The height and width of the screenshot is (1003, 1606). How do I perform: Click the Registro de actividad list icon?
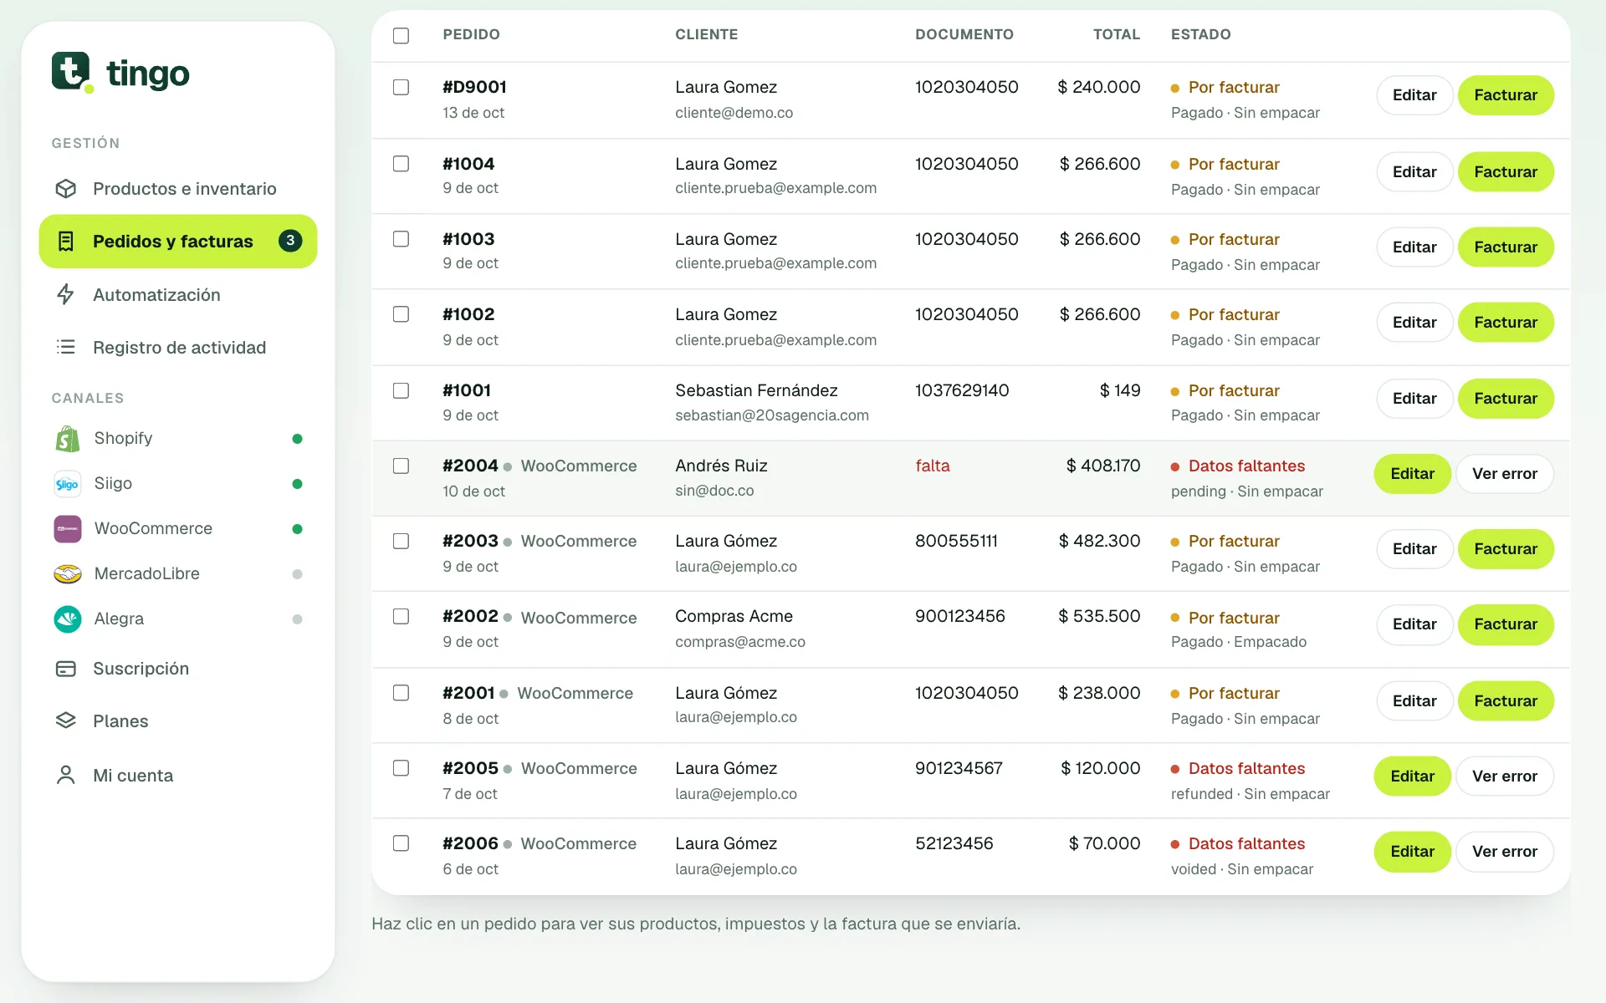click(66, 347)
